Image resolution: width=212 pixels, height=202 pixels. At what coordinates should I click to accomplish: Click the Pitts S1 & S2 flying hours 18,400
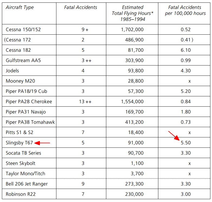pyautogui.click(x=136, y=132)
